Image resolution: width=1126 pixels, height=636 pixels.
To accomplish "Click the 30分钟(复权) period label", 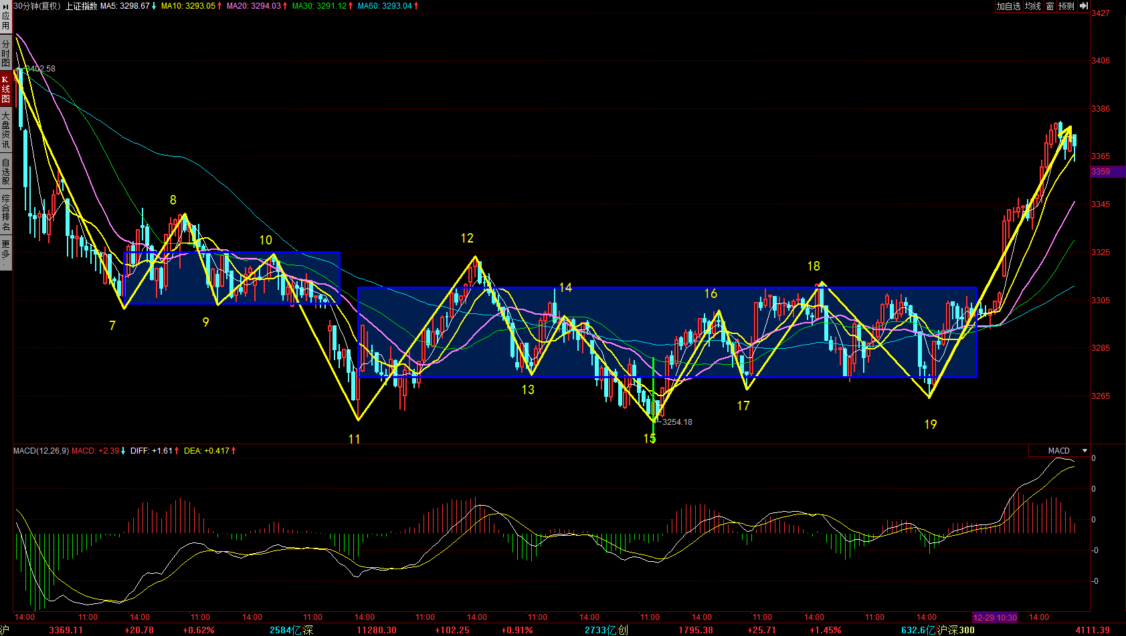I will pyautogui.click(x=37, y=6).
